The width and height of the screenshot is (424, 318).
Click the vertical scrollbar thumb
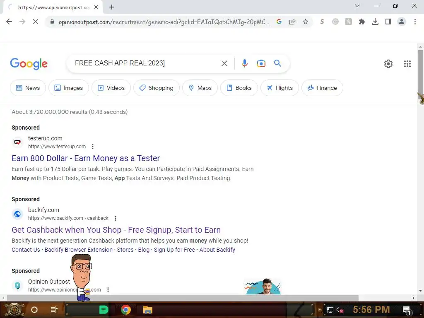point(420,75)
